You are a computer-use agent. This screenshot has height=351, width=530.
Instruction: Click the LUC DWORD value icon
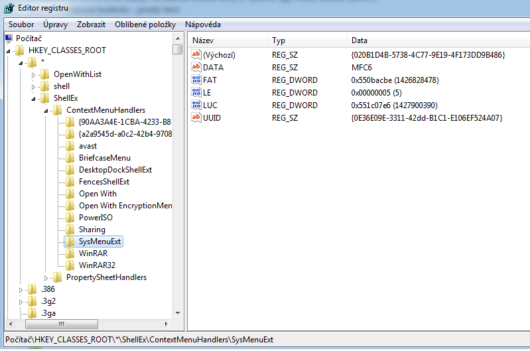(196, 105)
